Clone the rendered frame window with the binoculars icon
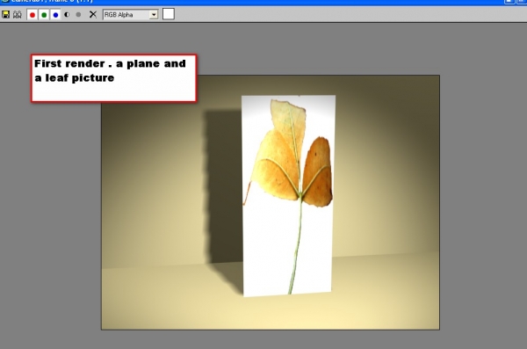This screenshot has width=527, height=349. pyautogui.click(x=18, y=14)
